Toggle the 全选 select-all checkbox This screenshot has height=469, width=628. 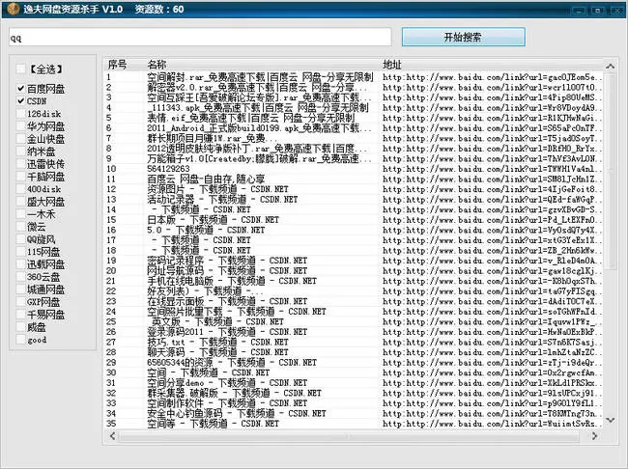coord(20,69)
